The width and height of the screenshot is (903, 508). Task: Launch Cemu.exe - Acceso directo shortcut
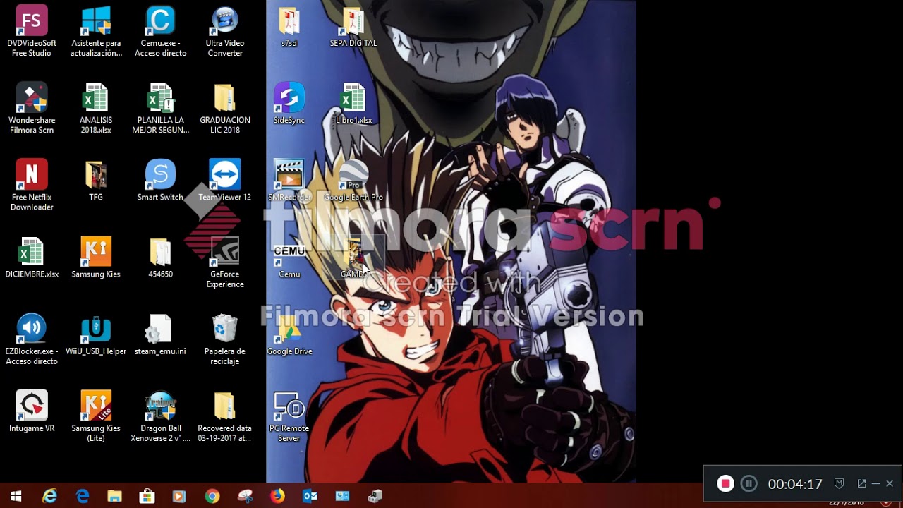pos(160,31)
